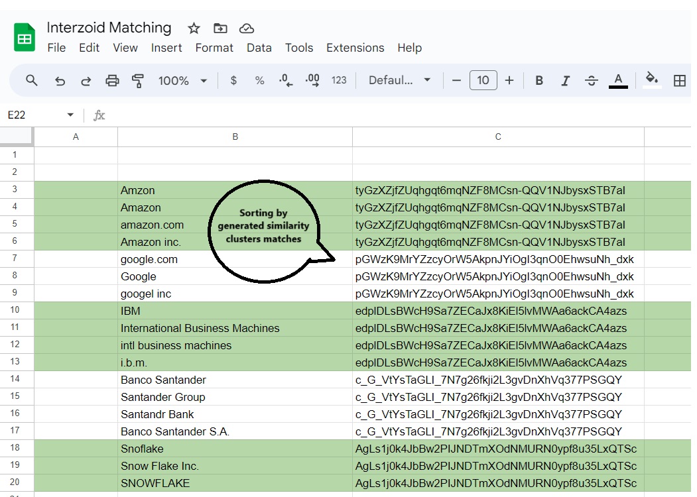Select the googel inc cell
This screenshot has width=697, height=497.
[235, 294]
